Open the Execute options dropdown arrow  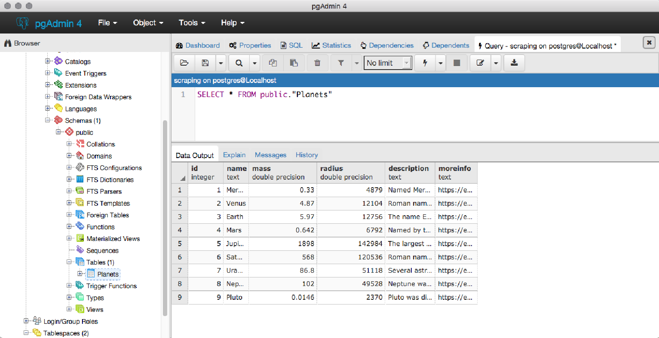tap(441, 63)
